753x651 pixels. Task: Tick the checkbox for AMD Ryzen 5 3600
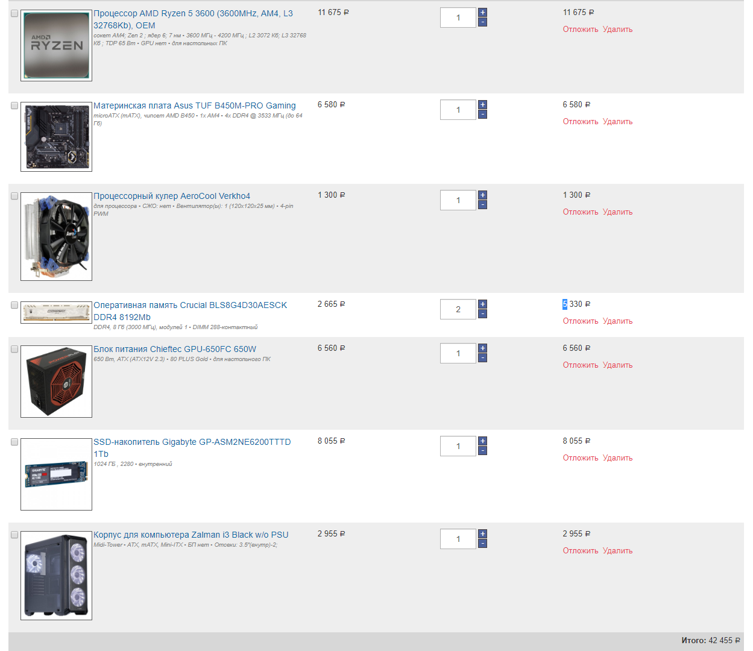tap(14, 13)
